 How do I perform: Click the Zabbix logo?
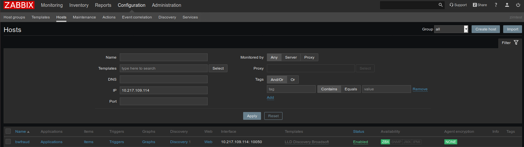[19, 5]
